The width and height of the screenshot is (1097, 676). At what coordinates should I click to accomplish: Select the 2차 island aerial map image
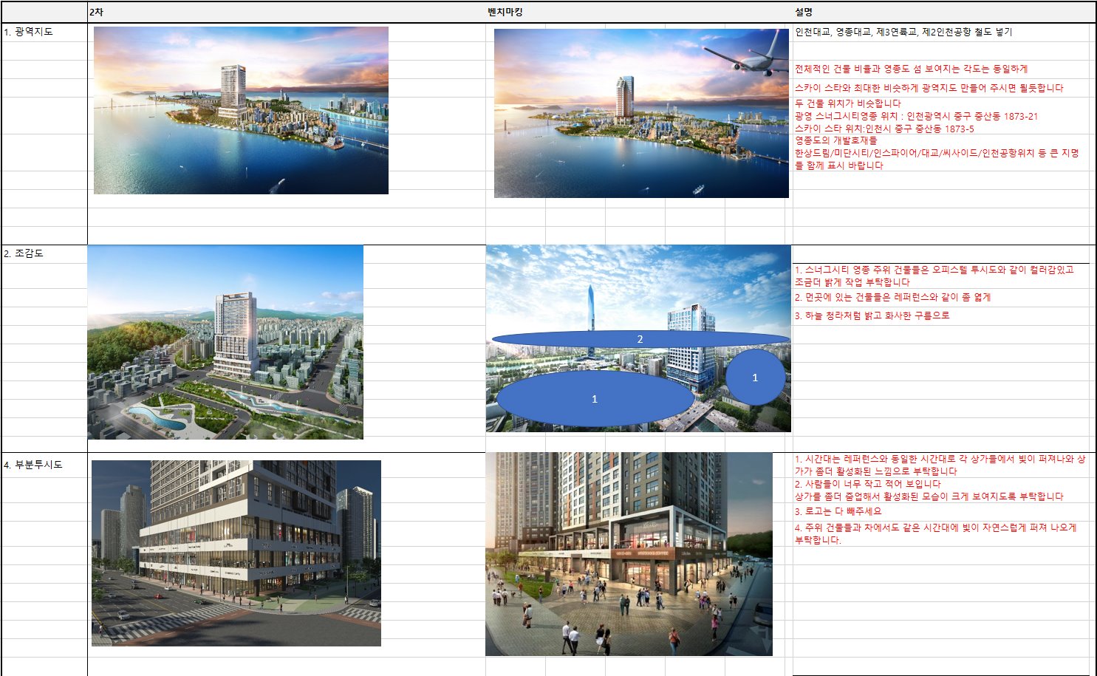pos(241,110)
